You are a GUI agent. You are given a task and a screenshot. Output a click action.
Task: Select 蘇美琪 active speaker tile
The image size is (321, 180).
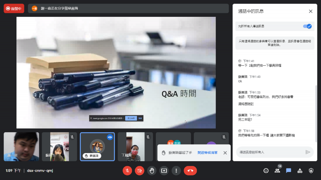click(x=98, y=147)
